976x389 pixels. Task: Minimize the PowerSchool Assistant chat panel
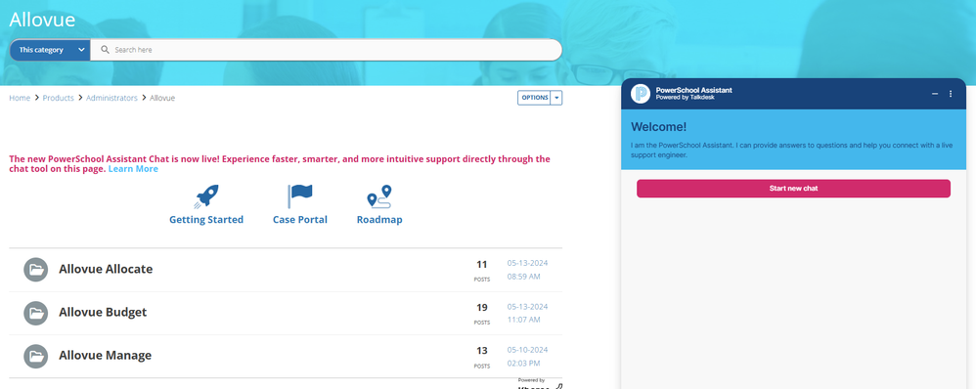click(935, 94)
